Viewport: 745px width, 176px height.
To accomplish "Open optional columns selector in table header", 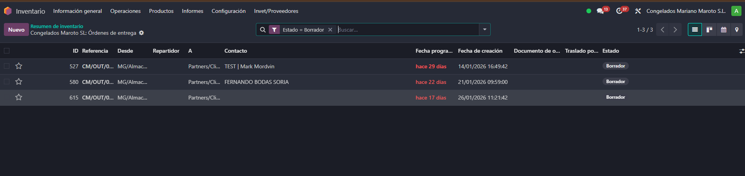I will click(741, 51).
